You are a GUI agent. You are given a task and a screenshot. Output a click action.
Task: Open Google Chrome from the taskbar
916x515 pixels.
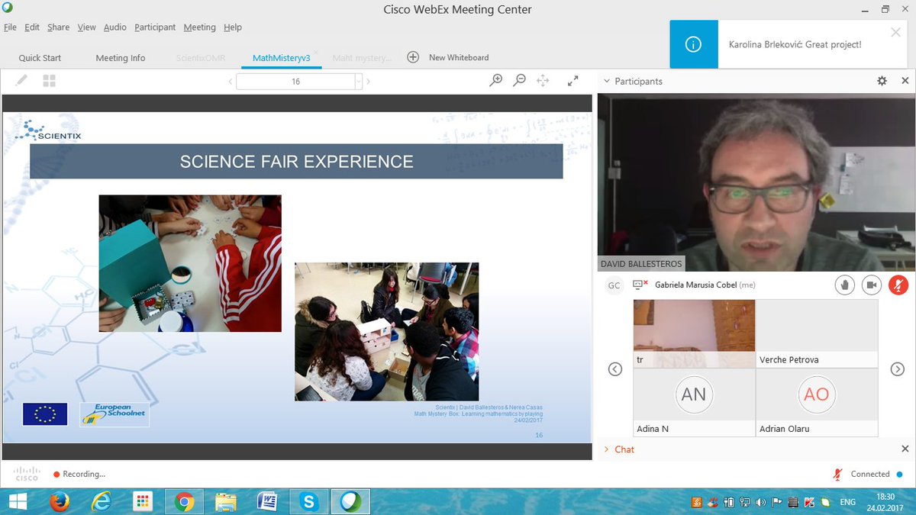click(183, 501)
